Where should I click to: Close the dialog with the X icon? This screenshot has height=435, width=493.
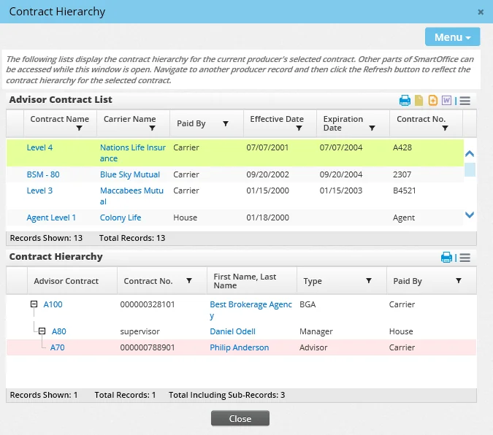tap(481, 12)
